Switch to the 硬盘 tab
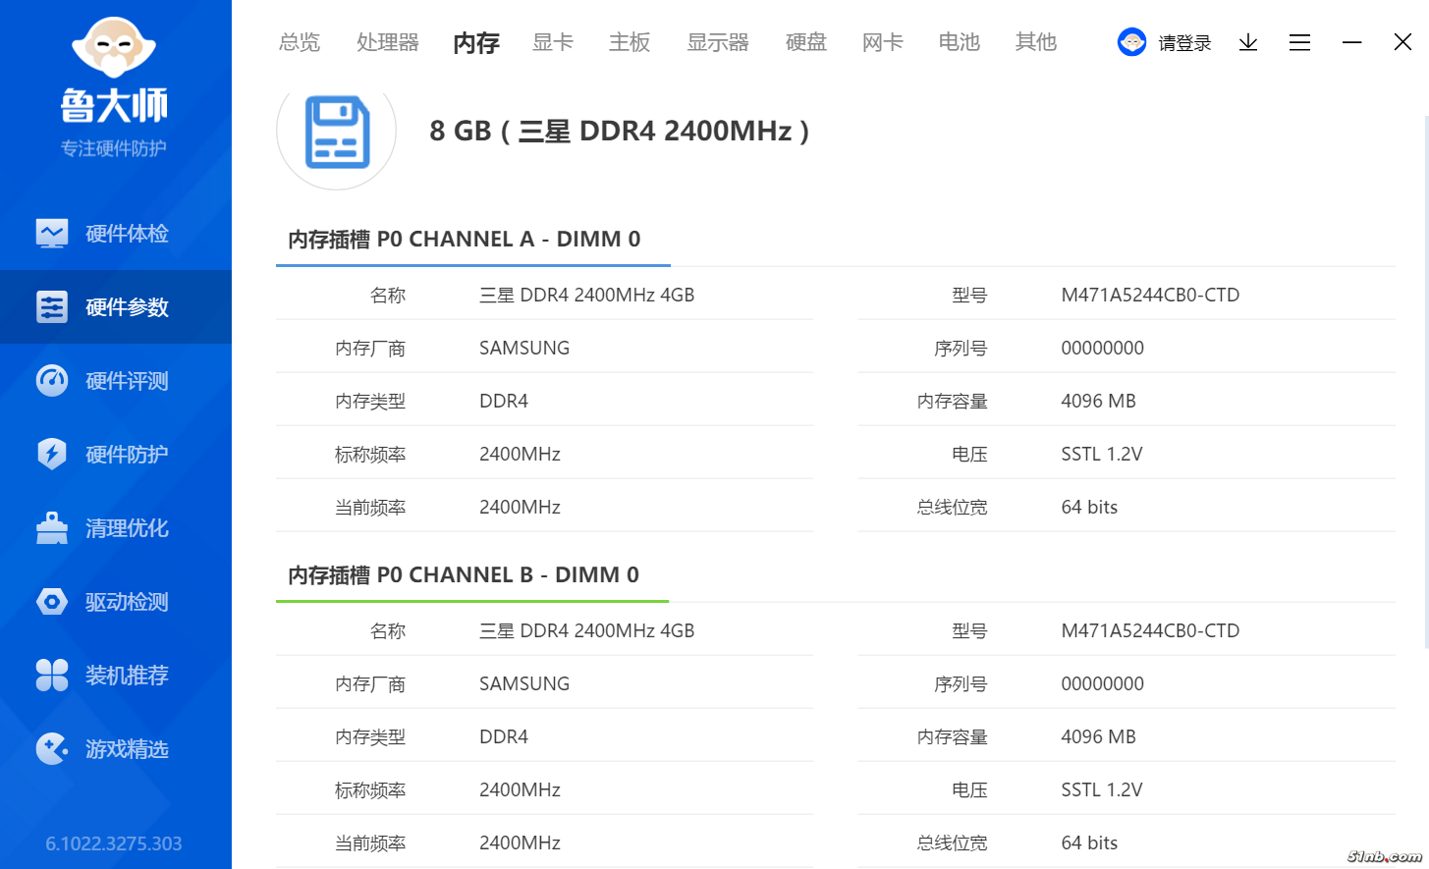Image resolution: width=1429 pixels, height=869 pixels. click(x=806, y=42)
